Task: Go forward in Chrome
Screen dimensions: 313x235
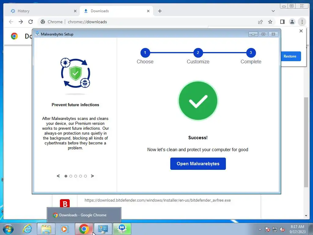Action: click(21, 22)
